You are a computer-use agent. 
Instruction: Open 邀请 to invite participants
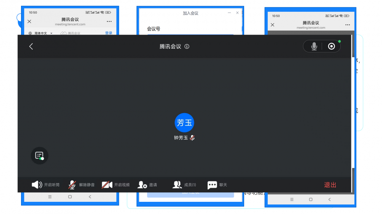tap(147, 185)
